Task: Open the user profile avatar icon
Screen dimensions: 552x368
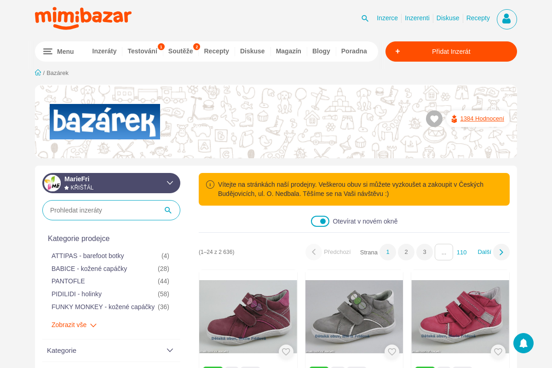Action: [x=507, y=19]
